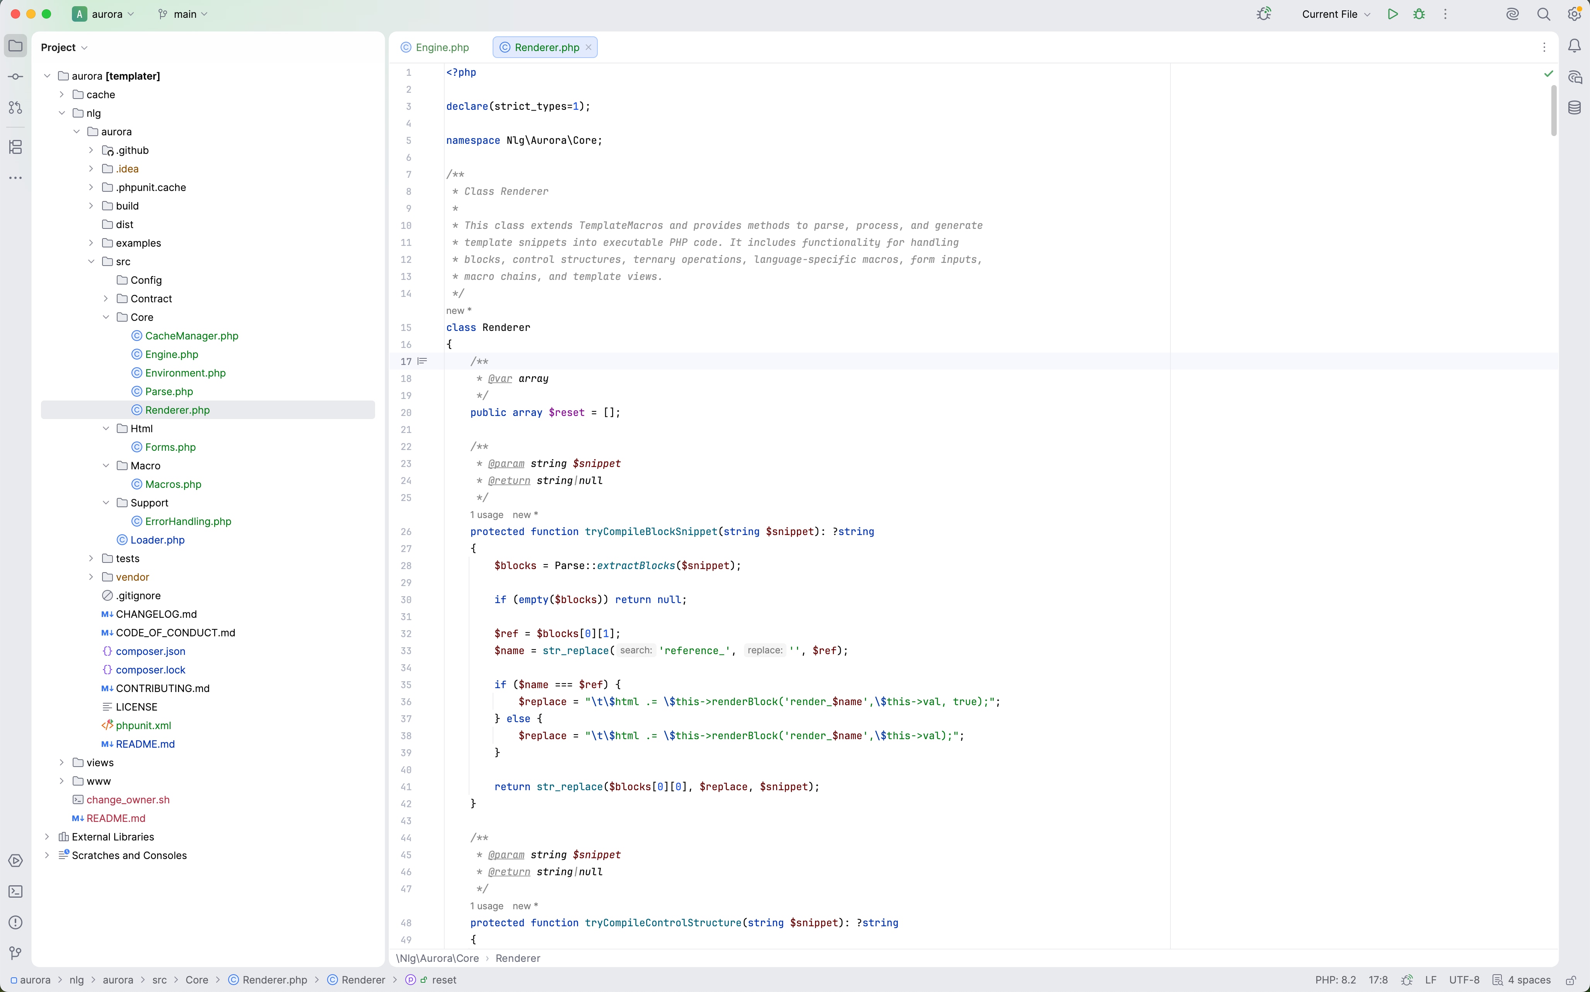This screenshot has width=1590, height=992.
Task: Click the status bar PHP debug listener icon
Action: click(1406, 980)
